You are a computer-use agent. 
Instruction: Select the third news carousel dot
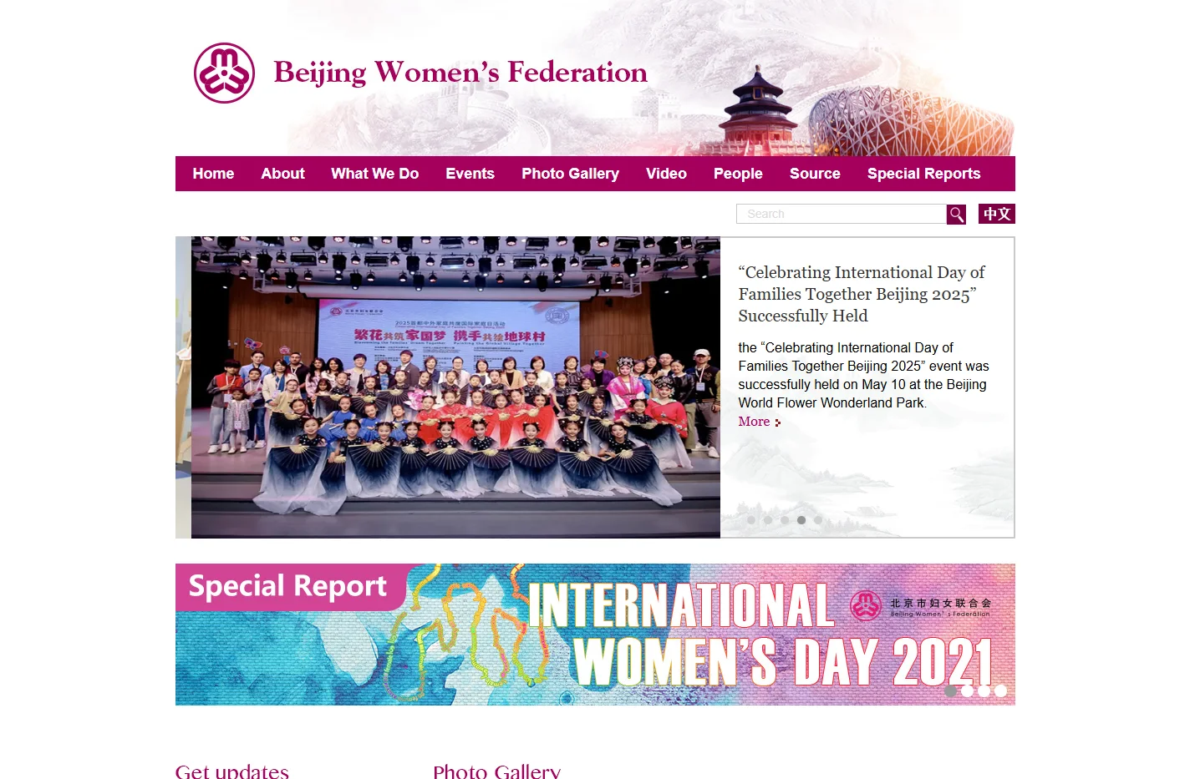(x=785, y=520)
